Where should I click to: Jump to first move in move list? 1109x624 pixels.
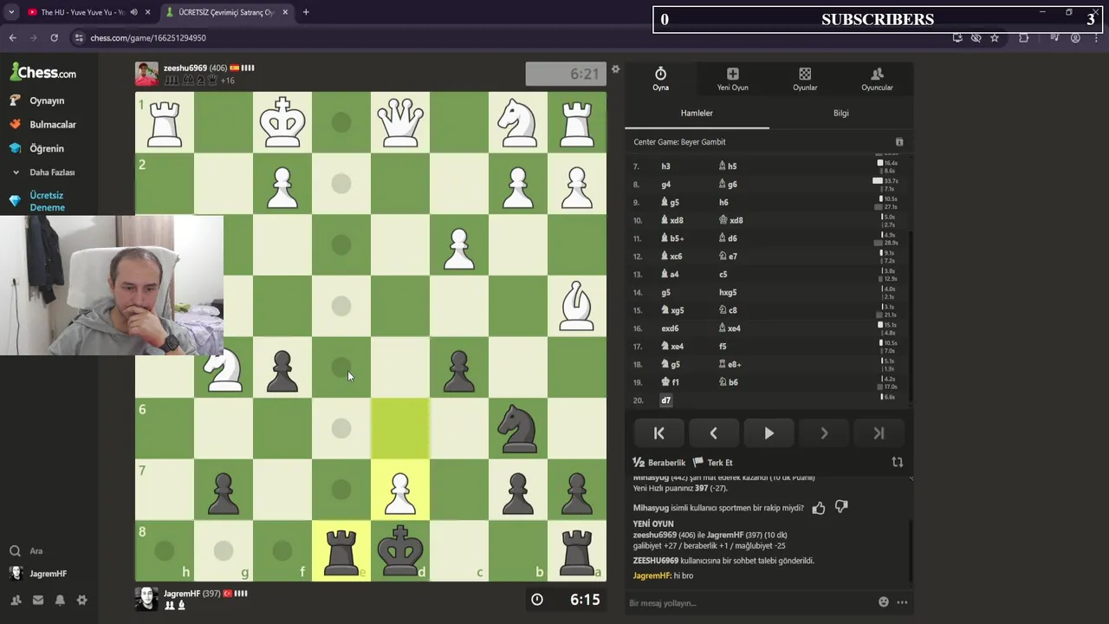coord(658,433)
